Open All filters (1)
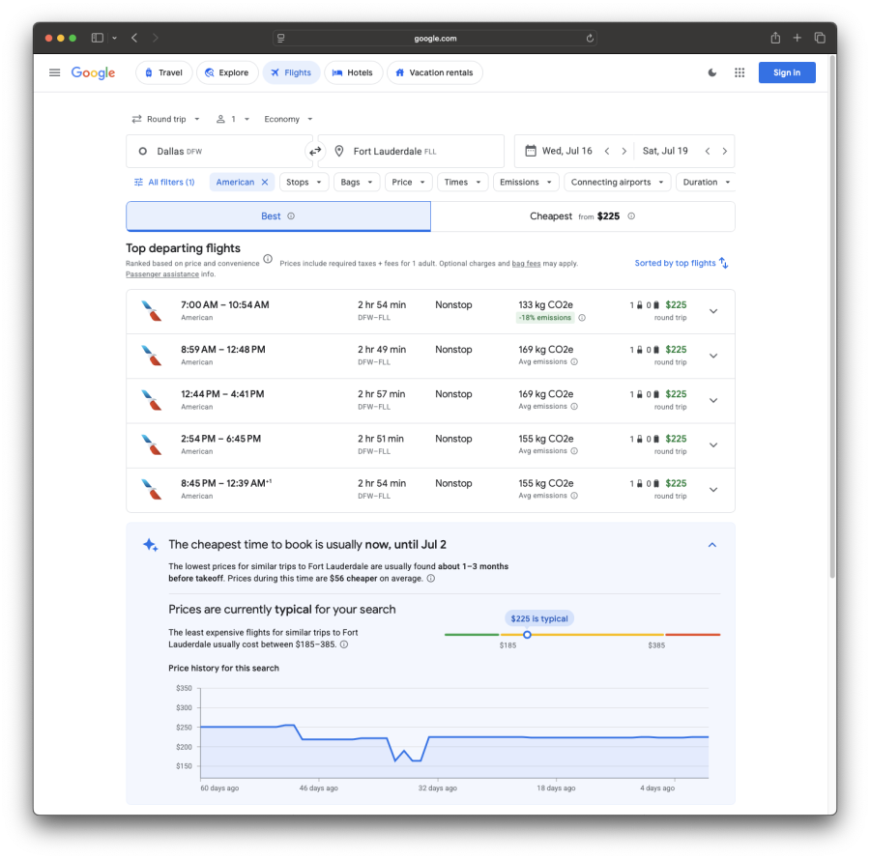870x859 pixels. click(x=164, y=182)
